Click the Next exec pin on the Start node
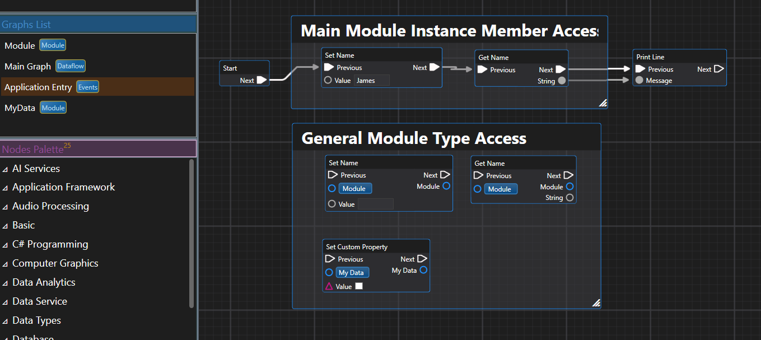761x340 pixels. (261, 80)
